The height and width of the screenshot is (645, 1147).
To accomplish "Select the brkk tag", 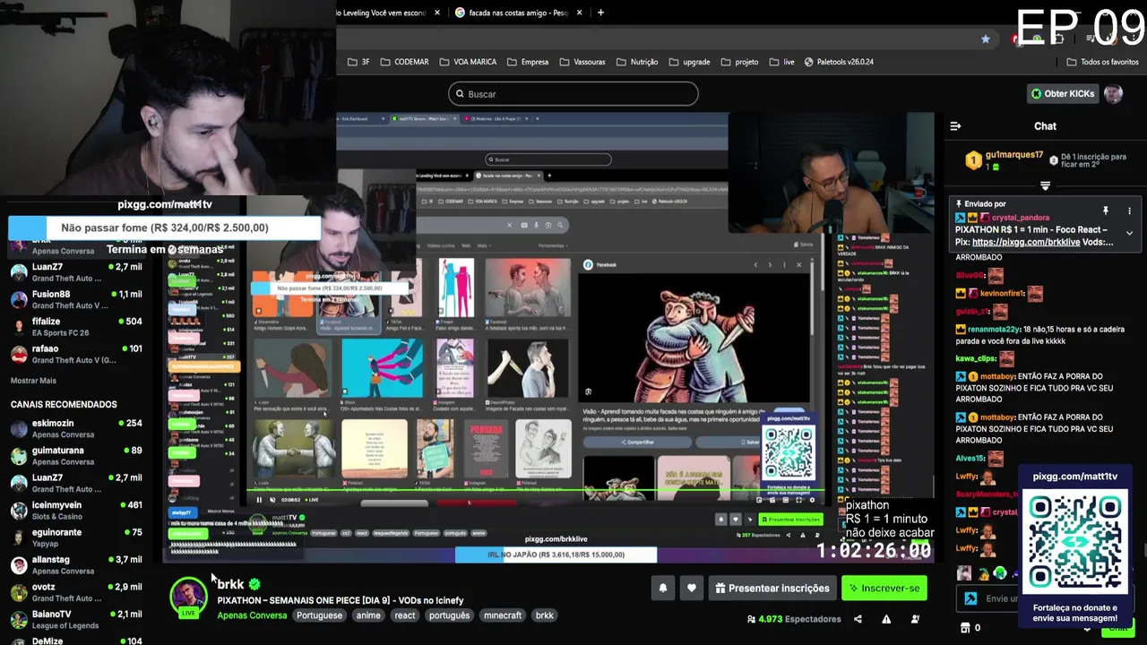I will tap(545, 615).
